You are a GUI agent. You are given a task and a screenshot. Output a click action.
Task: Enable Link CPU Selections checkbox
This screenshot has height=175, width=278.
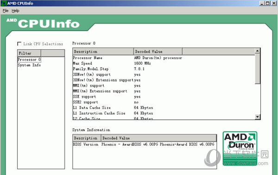(19, 44)
